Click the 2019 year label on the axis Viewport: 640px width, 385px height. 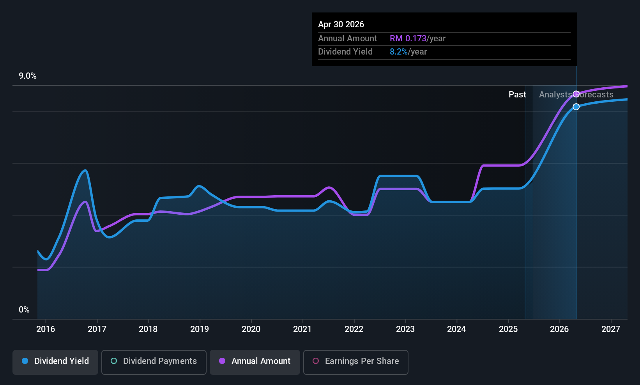[200, 329]
